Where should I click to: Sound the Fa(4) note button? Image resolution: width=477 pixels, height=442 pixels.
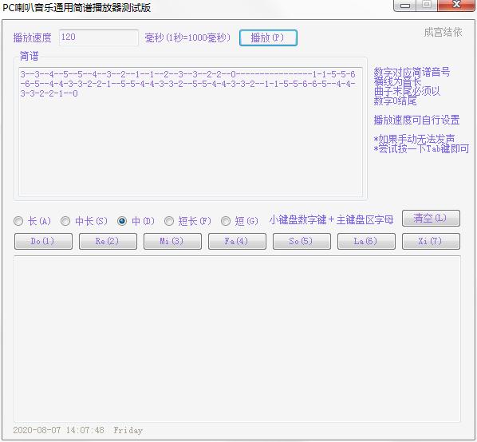[x=237, y=242]
